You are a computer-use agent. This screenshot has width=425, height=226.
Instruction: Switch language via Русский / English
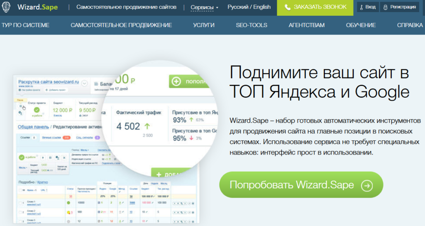coord(249,7)
